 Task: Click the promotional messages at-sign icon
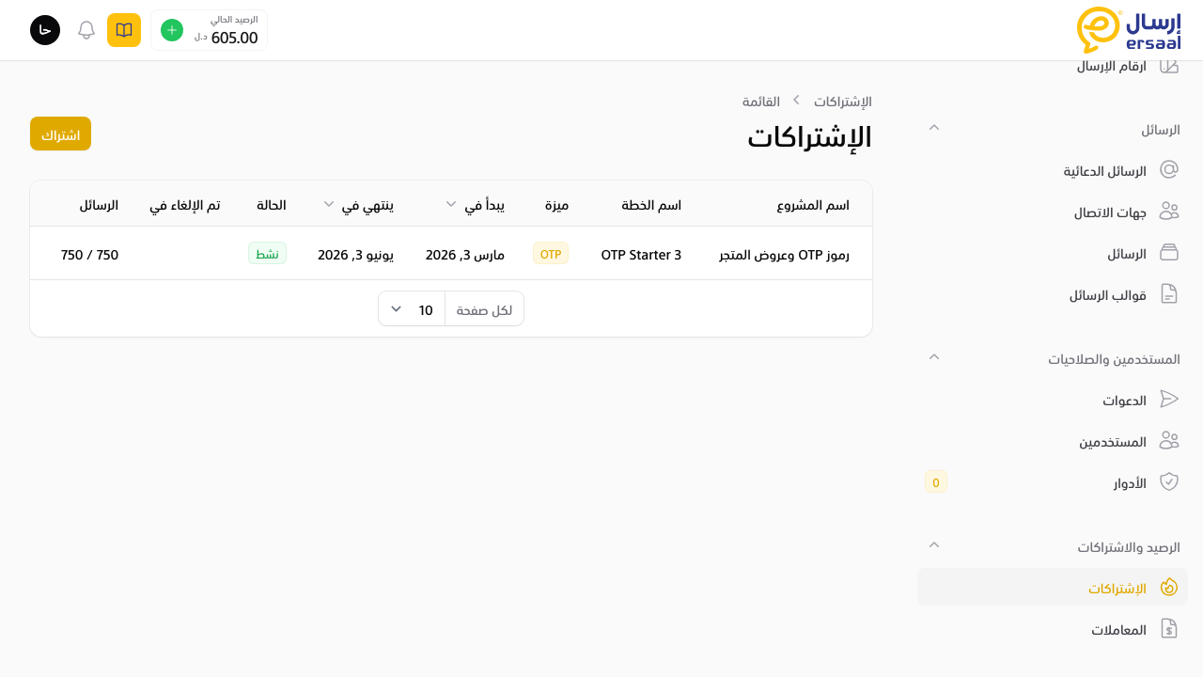tap(1168, 170)
